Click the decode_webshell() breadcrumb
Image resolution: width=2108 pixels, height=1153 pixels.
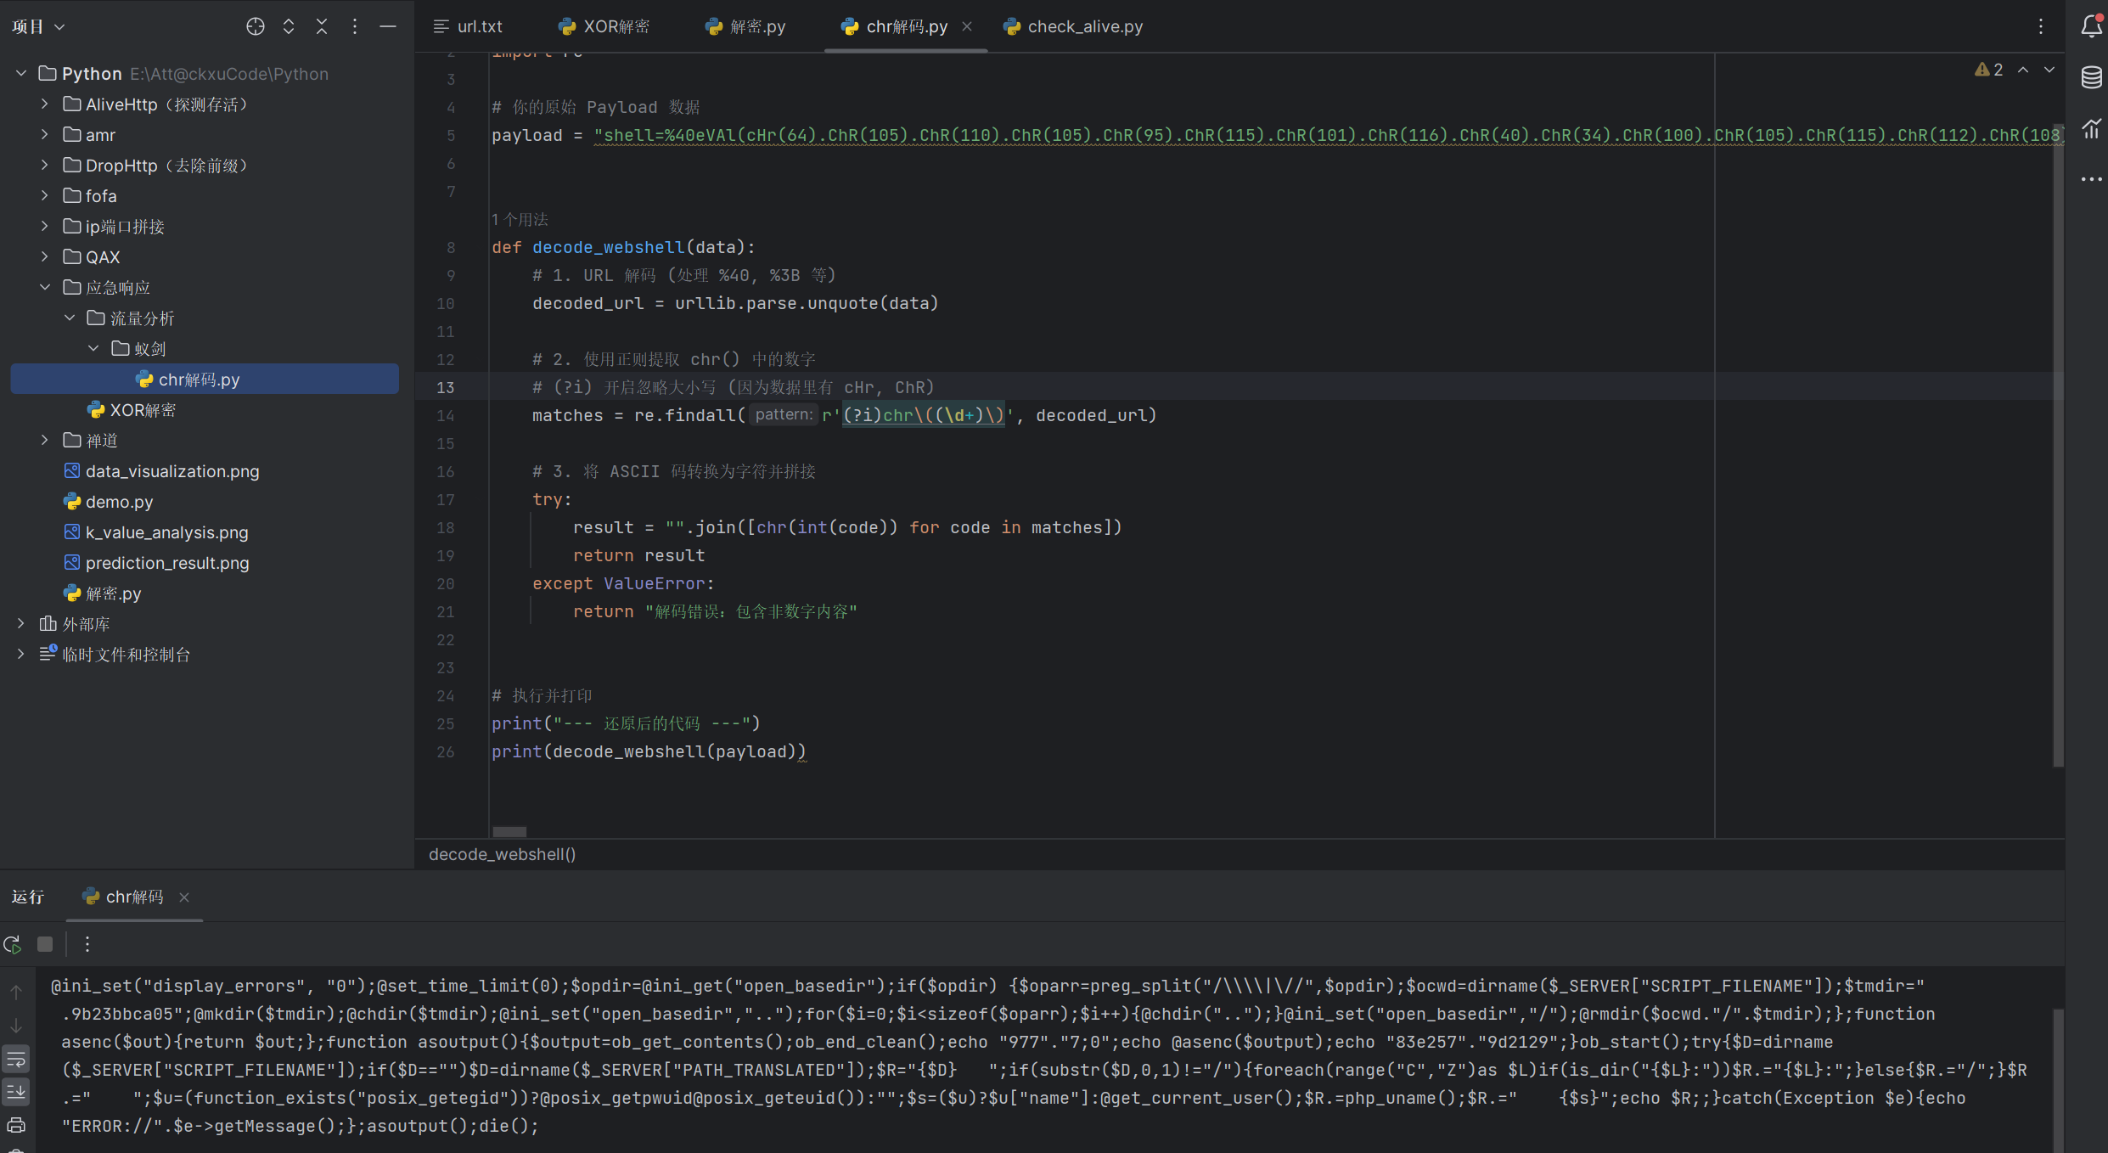[502, 854]
